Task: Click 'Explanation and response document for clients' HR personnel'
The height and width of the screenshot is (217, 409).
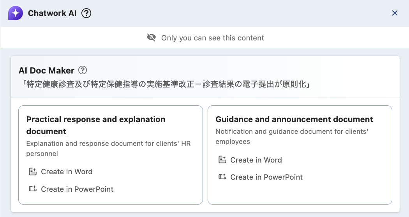Action: coord(109,149)
